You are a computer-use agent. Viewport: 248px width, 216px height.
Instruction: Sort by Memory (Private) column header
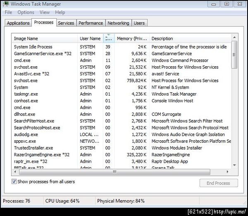tap(132, 38)
